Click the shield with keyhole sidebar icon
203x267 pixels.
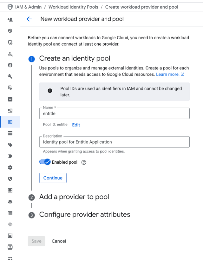pos(10,31)
